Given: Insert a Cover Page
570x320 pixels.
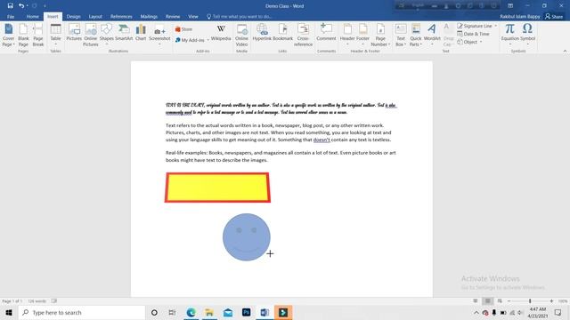Looking at the screenshot, I should 8,36.
